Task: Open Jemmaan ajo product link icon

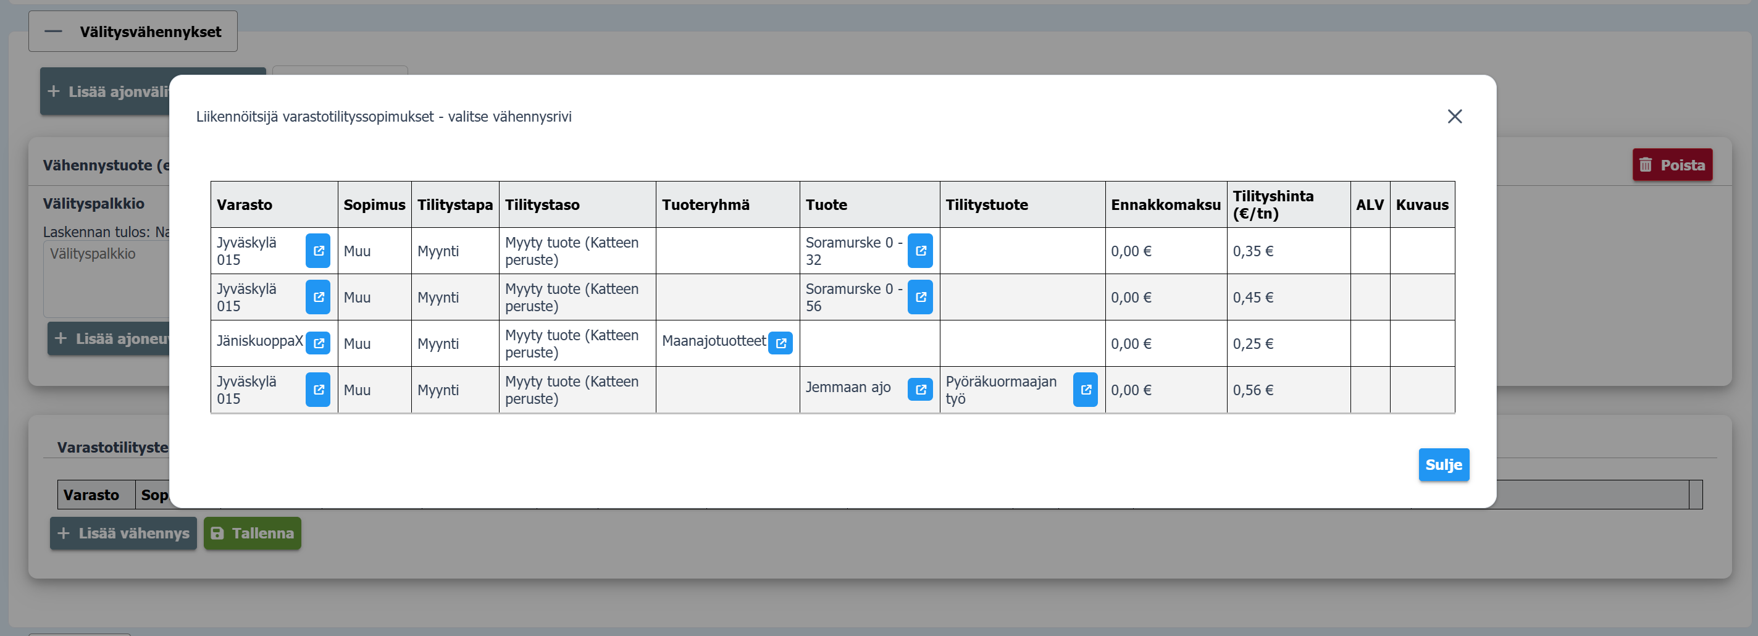Action: click(920, 389)
